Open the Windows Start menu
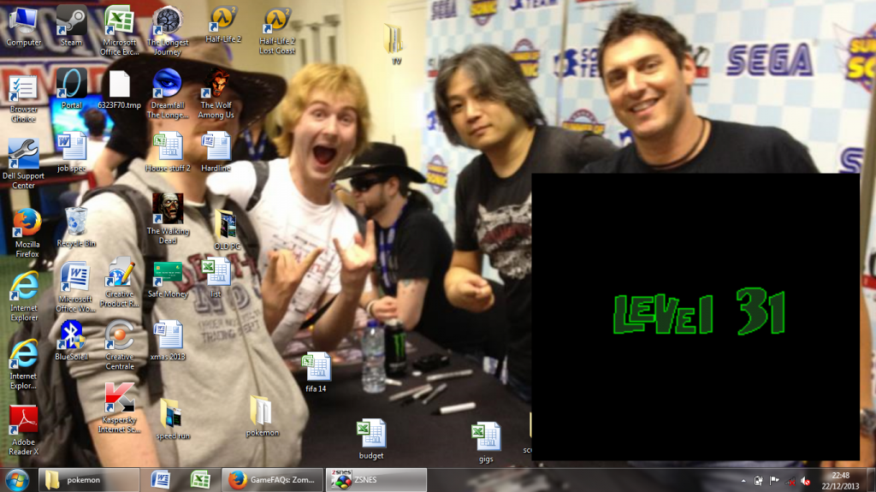This screenshot has width=876, height=492. coord(16,480)
